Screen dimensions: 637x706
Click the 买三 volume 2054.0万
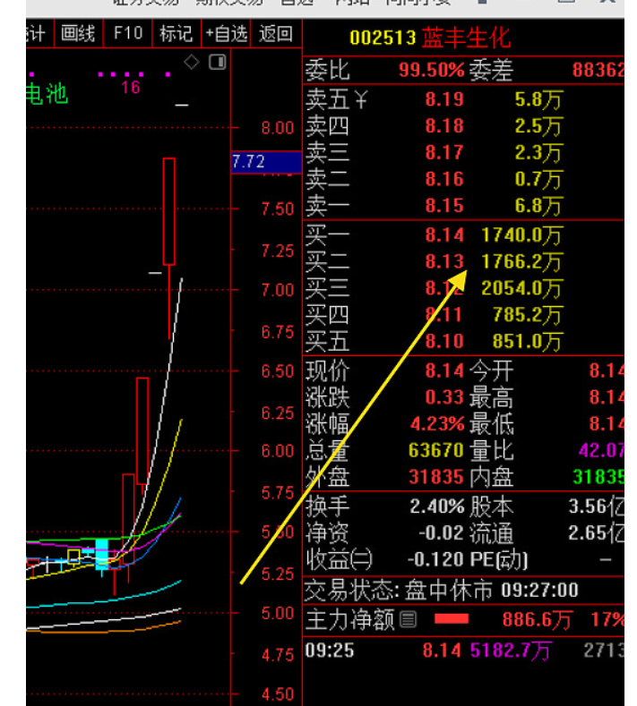521,288
